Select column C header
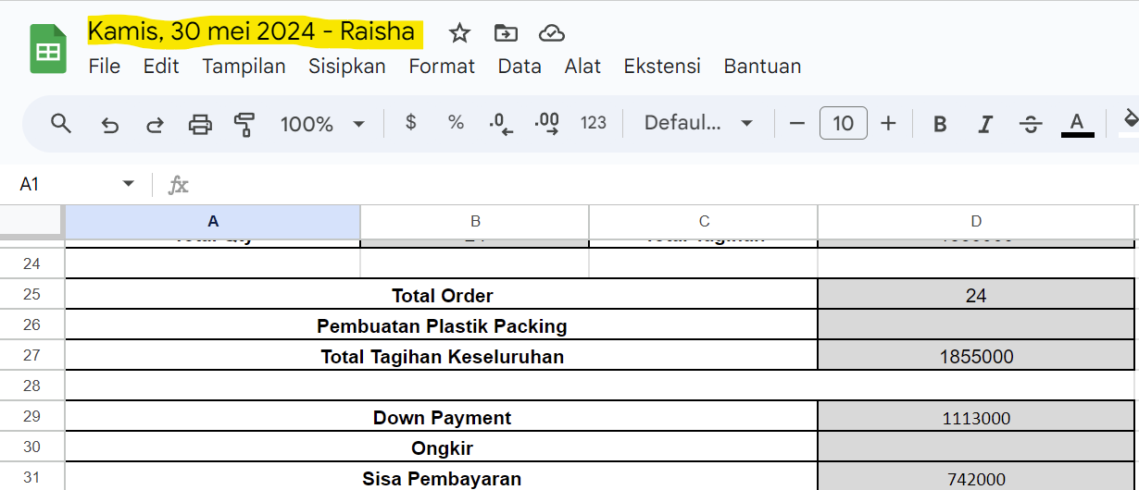Image resolution: width=1139 pixels, height=490 pixels. 704,221
